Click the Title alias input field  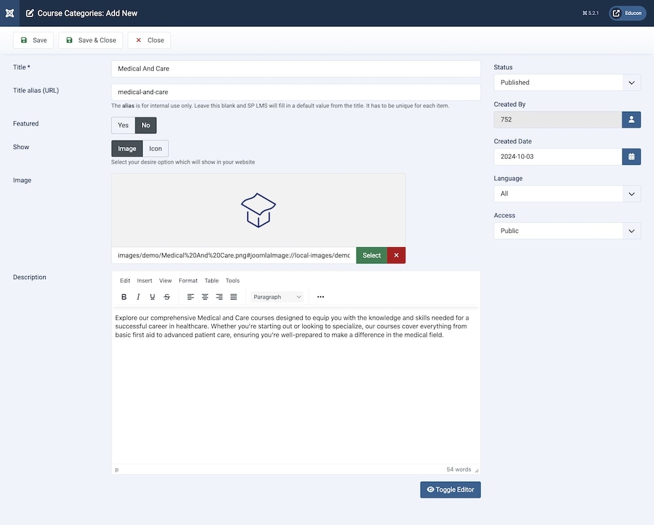coord(296,92)
